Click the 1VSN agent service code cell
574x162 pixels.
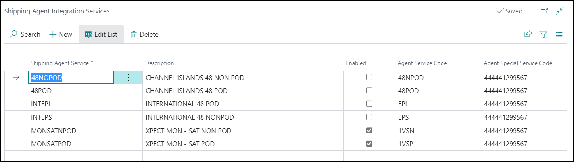(438, 131)
